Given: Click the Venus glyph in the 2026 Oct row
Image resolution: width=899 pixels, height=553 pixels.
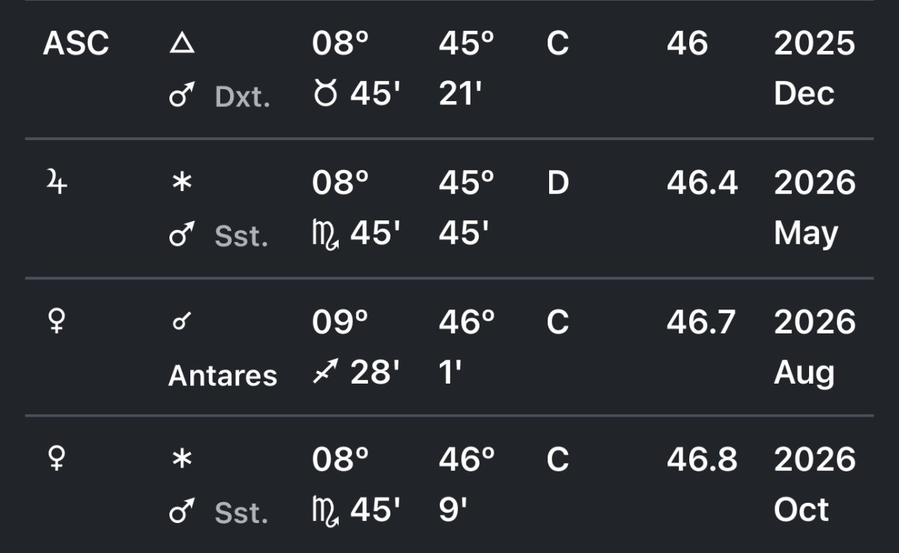Looking at the screenshot, I should pyautogui.click(x=56, y=461).
